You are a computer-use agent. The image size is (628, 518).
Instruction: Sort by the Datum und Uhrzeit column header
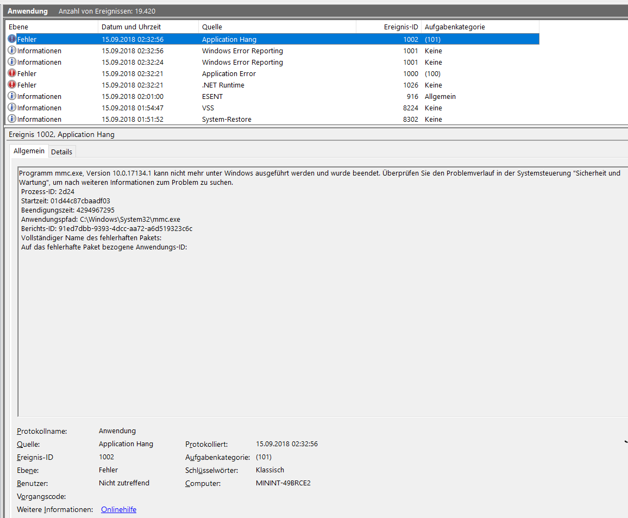click(148, 27)
